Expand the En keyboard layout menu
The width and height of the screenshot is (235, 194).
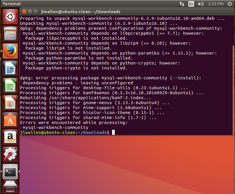[191, 4]
